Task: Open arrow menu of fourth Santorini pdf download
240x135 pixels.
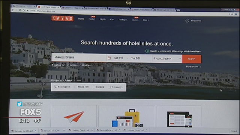Action: pyautogui.click(x=119, y=130)
